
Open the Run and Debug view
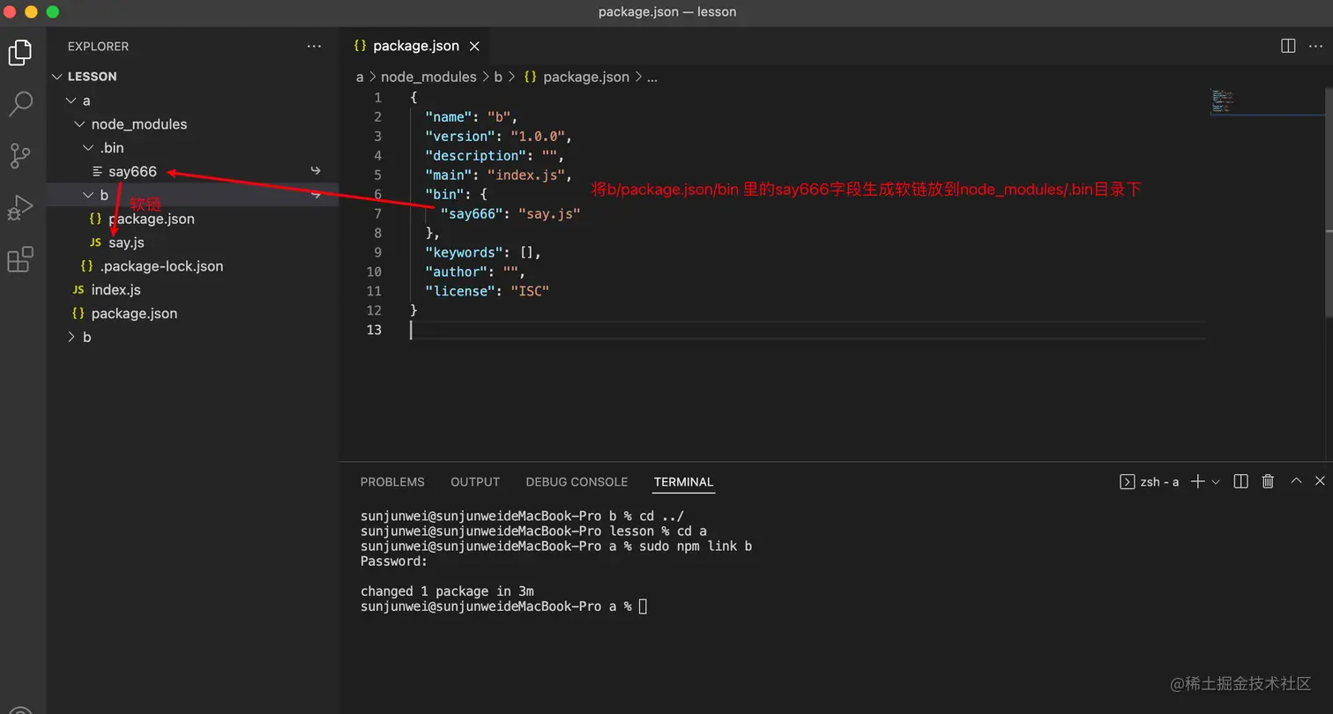[x=20, y=208]
